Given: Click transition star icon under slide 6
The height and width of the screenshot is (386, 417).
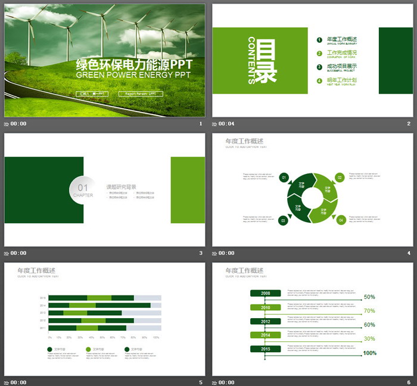Looking at the screenshot, I should [x=215, y=382].
